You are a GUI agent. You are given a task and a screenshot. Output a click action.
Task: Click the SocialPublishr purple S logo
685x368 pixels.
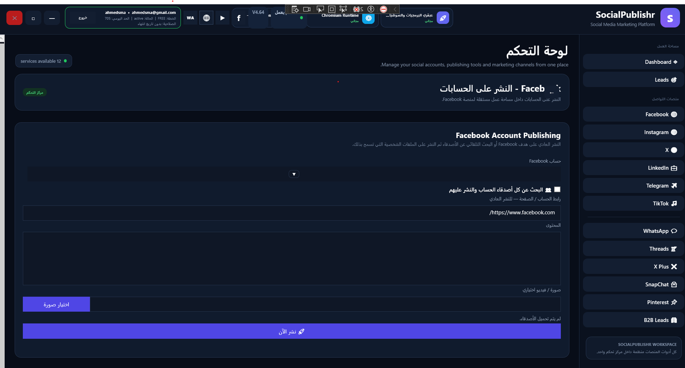click(x=670, y=18)
